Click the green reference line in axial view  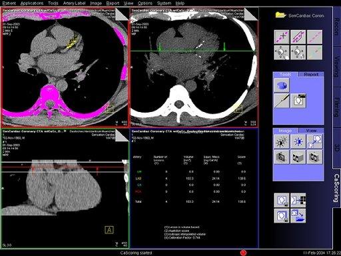click(194, 51)
